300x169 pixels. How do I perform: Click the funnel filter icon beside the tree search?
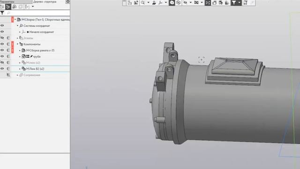click(x=2, y=13)
